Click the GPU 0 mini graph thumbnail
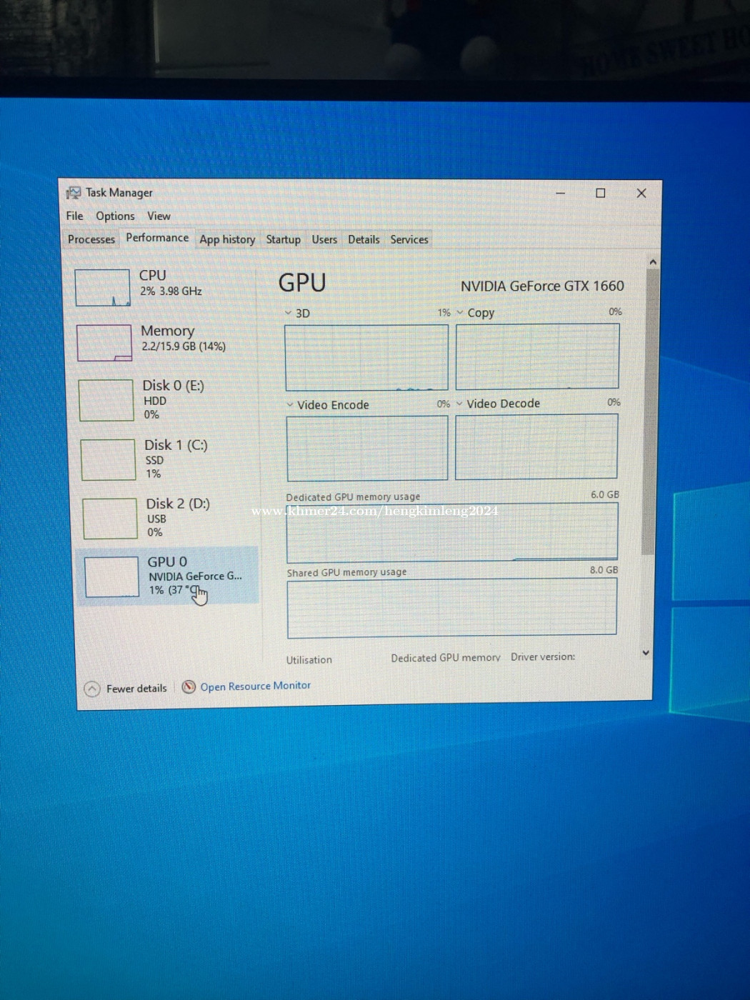The height and width of the screenshot is (1000, 750). (x=111, y=576)
